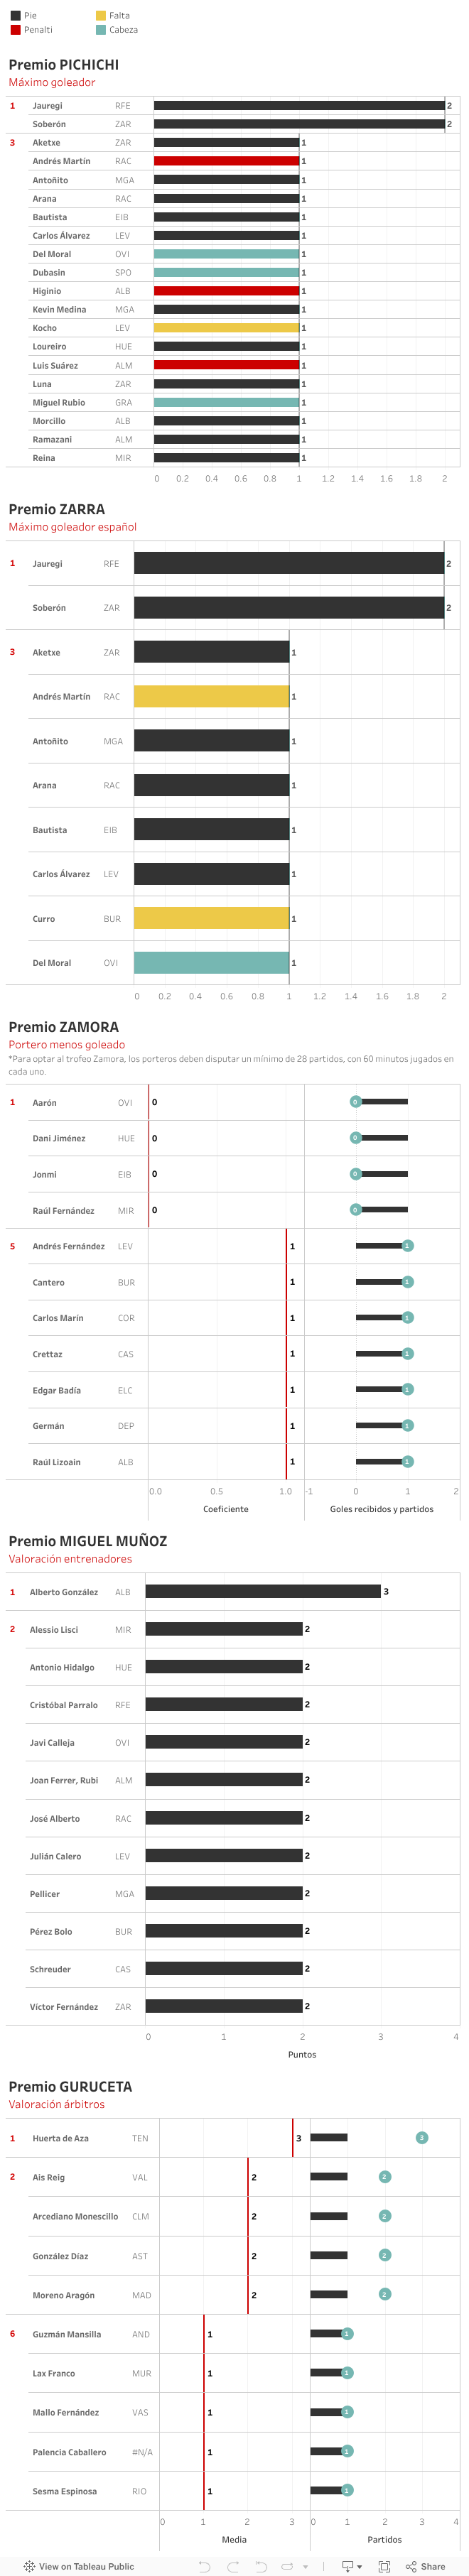Image resolution: width=469 pixels, height=2576 pixels.
Task: Click Aarón's teal circle in Zamora chart
Action: pos(355,1102)
